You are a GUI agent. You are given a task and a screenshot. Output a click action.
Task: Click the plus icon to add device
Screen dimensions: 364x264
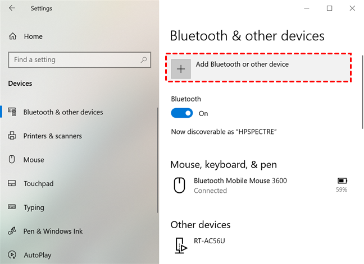pos(181,69)
